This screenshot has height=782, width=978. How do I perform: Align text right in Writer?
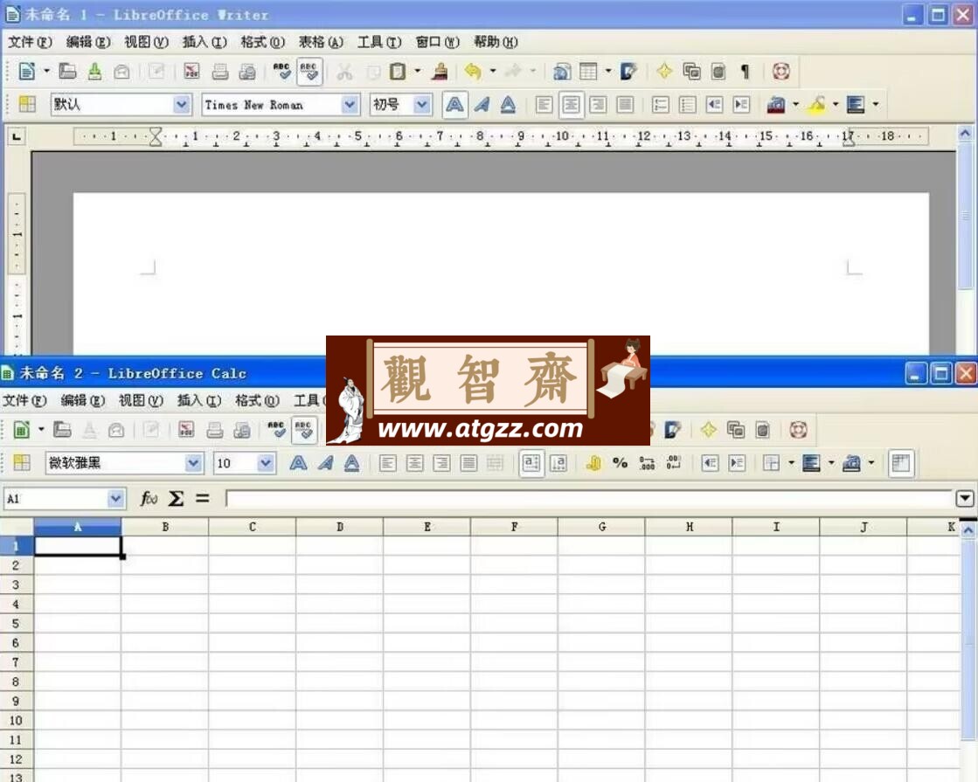click(x=598, y=104)
